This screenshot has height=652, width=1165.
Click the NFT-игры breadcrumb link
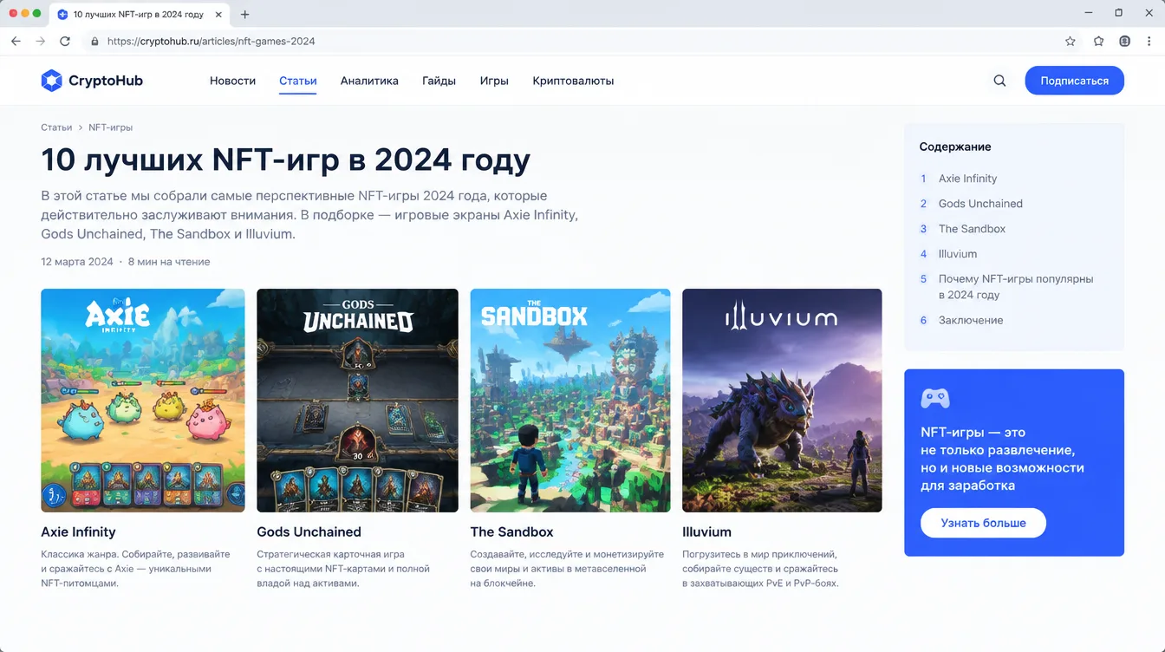click(x=110, y=127)
